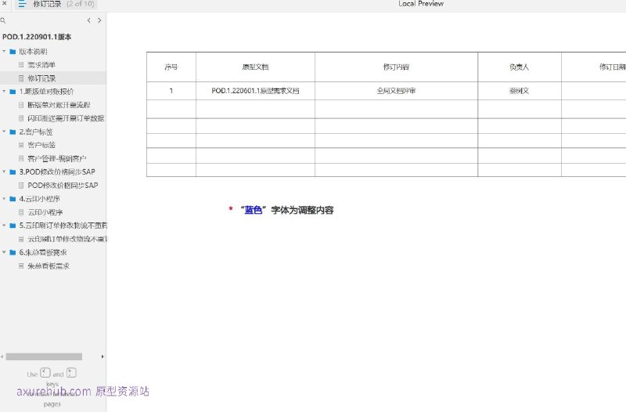Screen dimensions: 626x412
Task: Click the Local Preview title text
Action: pos(421,4)
